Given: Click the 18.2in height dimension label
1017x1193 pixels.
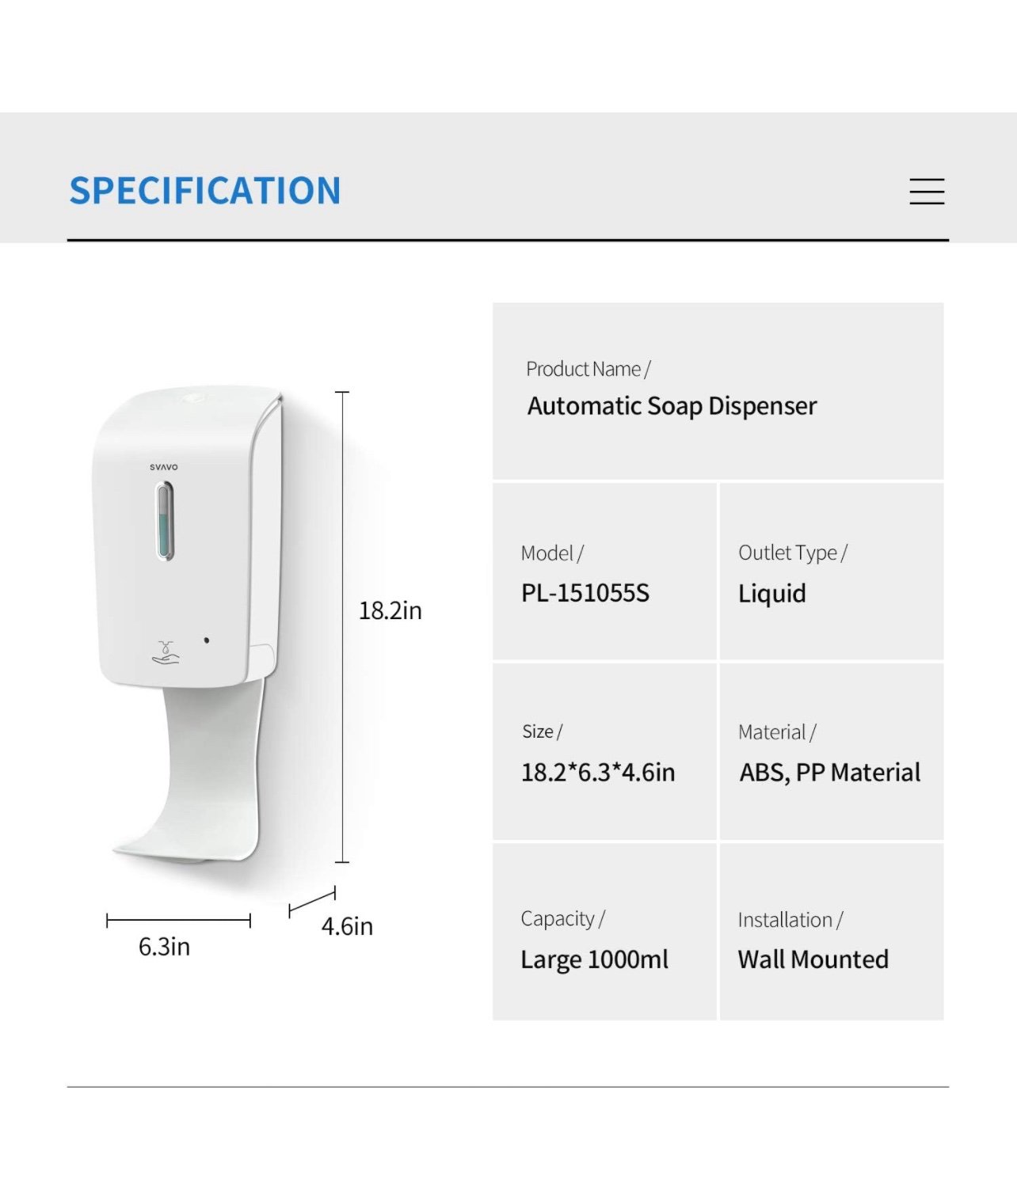Looking at the screenshot, I should click(390, 610).
